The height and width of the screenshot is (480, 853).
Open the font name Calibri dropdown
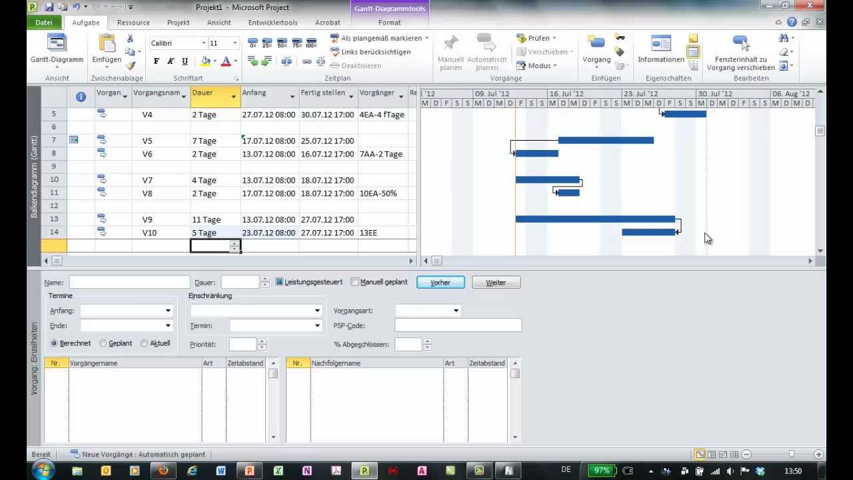(x=203, y=43)
